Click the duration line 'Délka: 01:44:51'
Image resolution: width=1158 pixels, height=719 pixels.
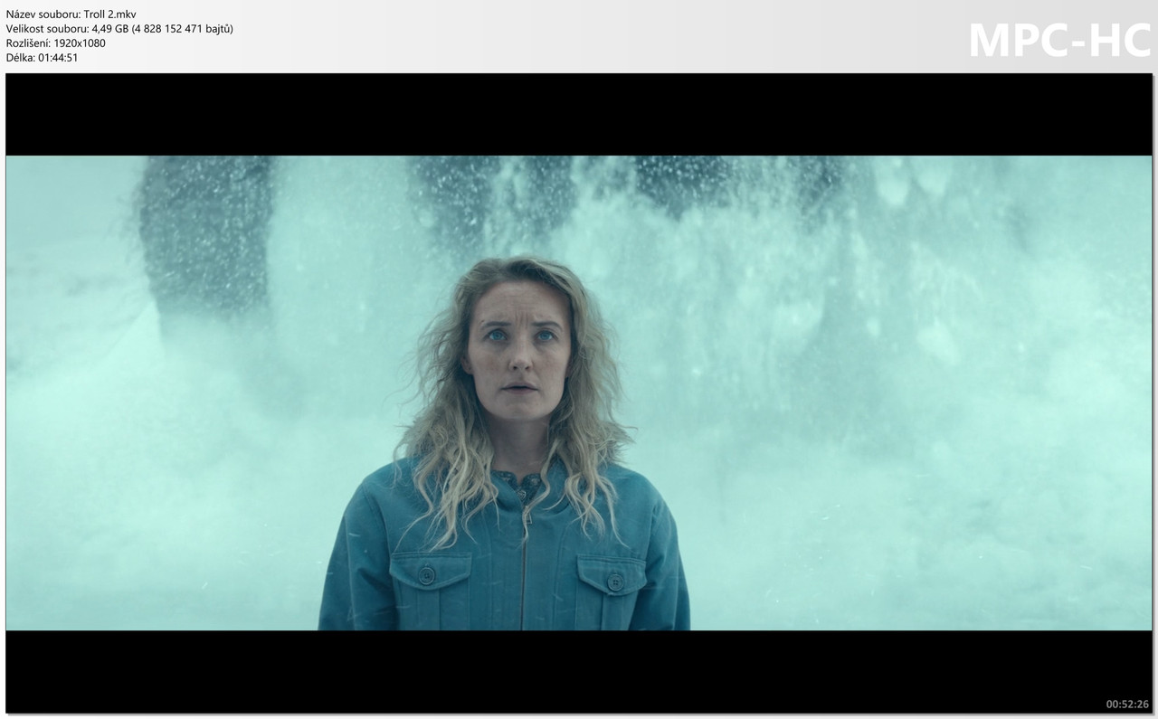click(42, 57)
